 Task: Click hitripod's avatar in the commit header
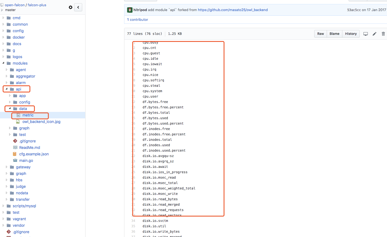(130, 10)
